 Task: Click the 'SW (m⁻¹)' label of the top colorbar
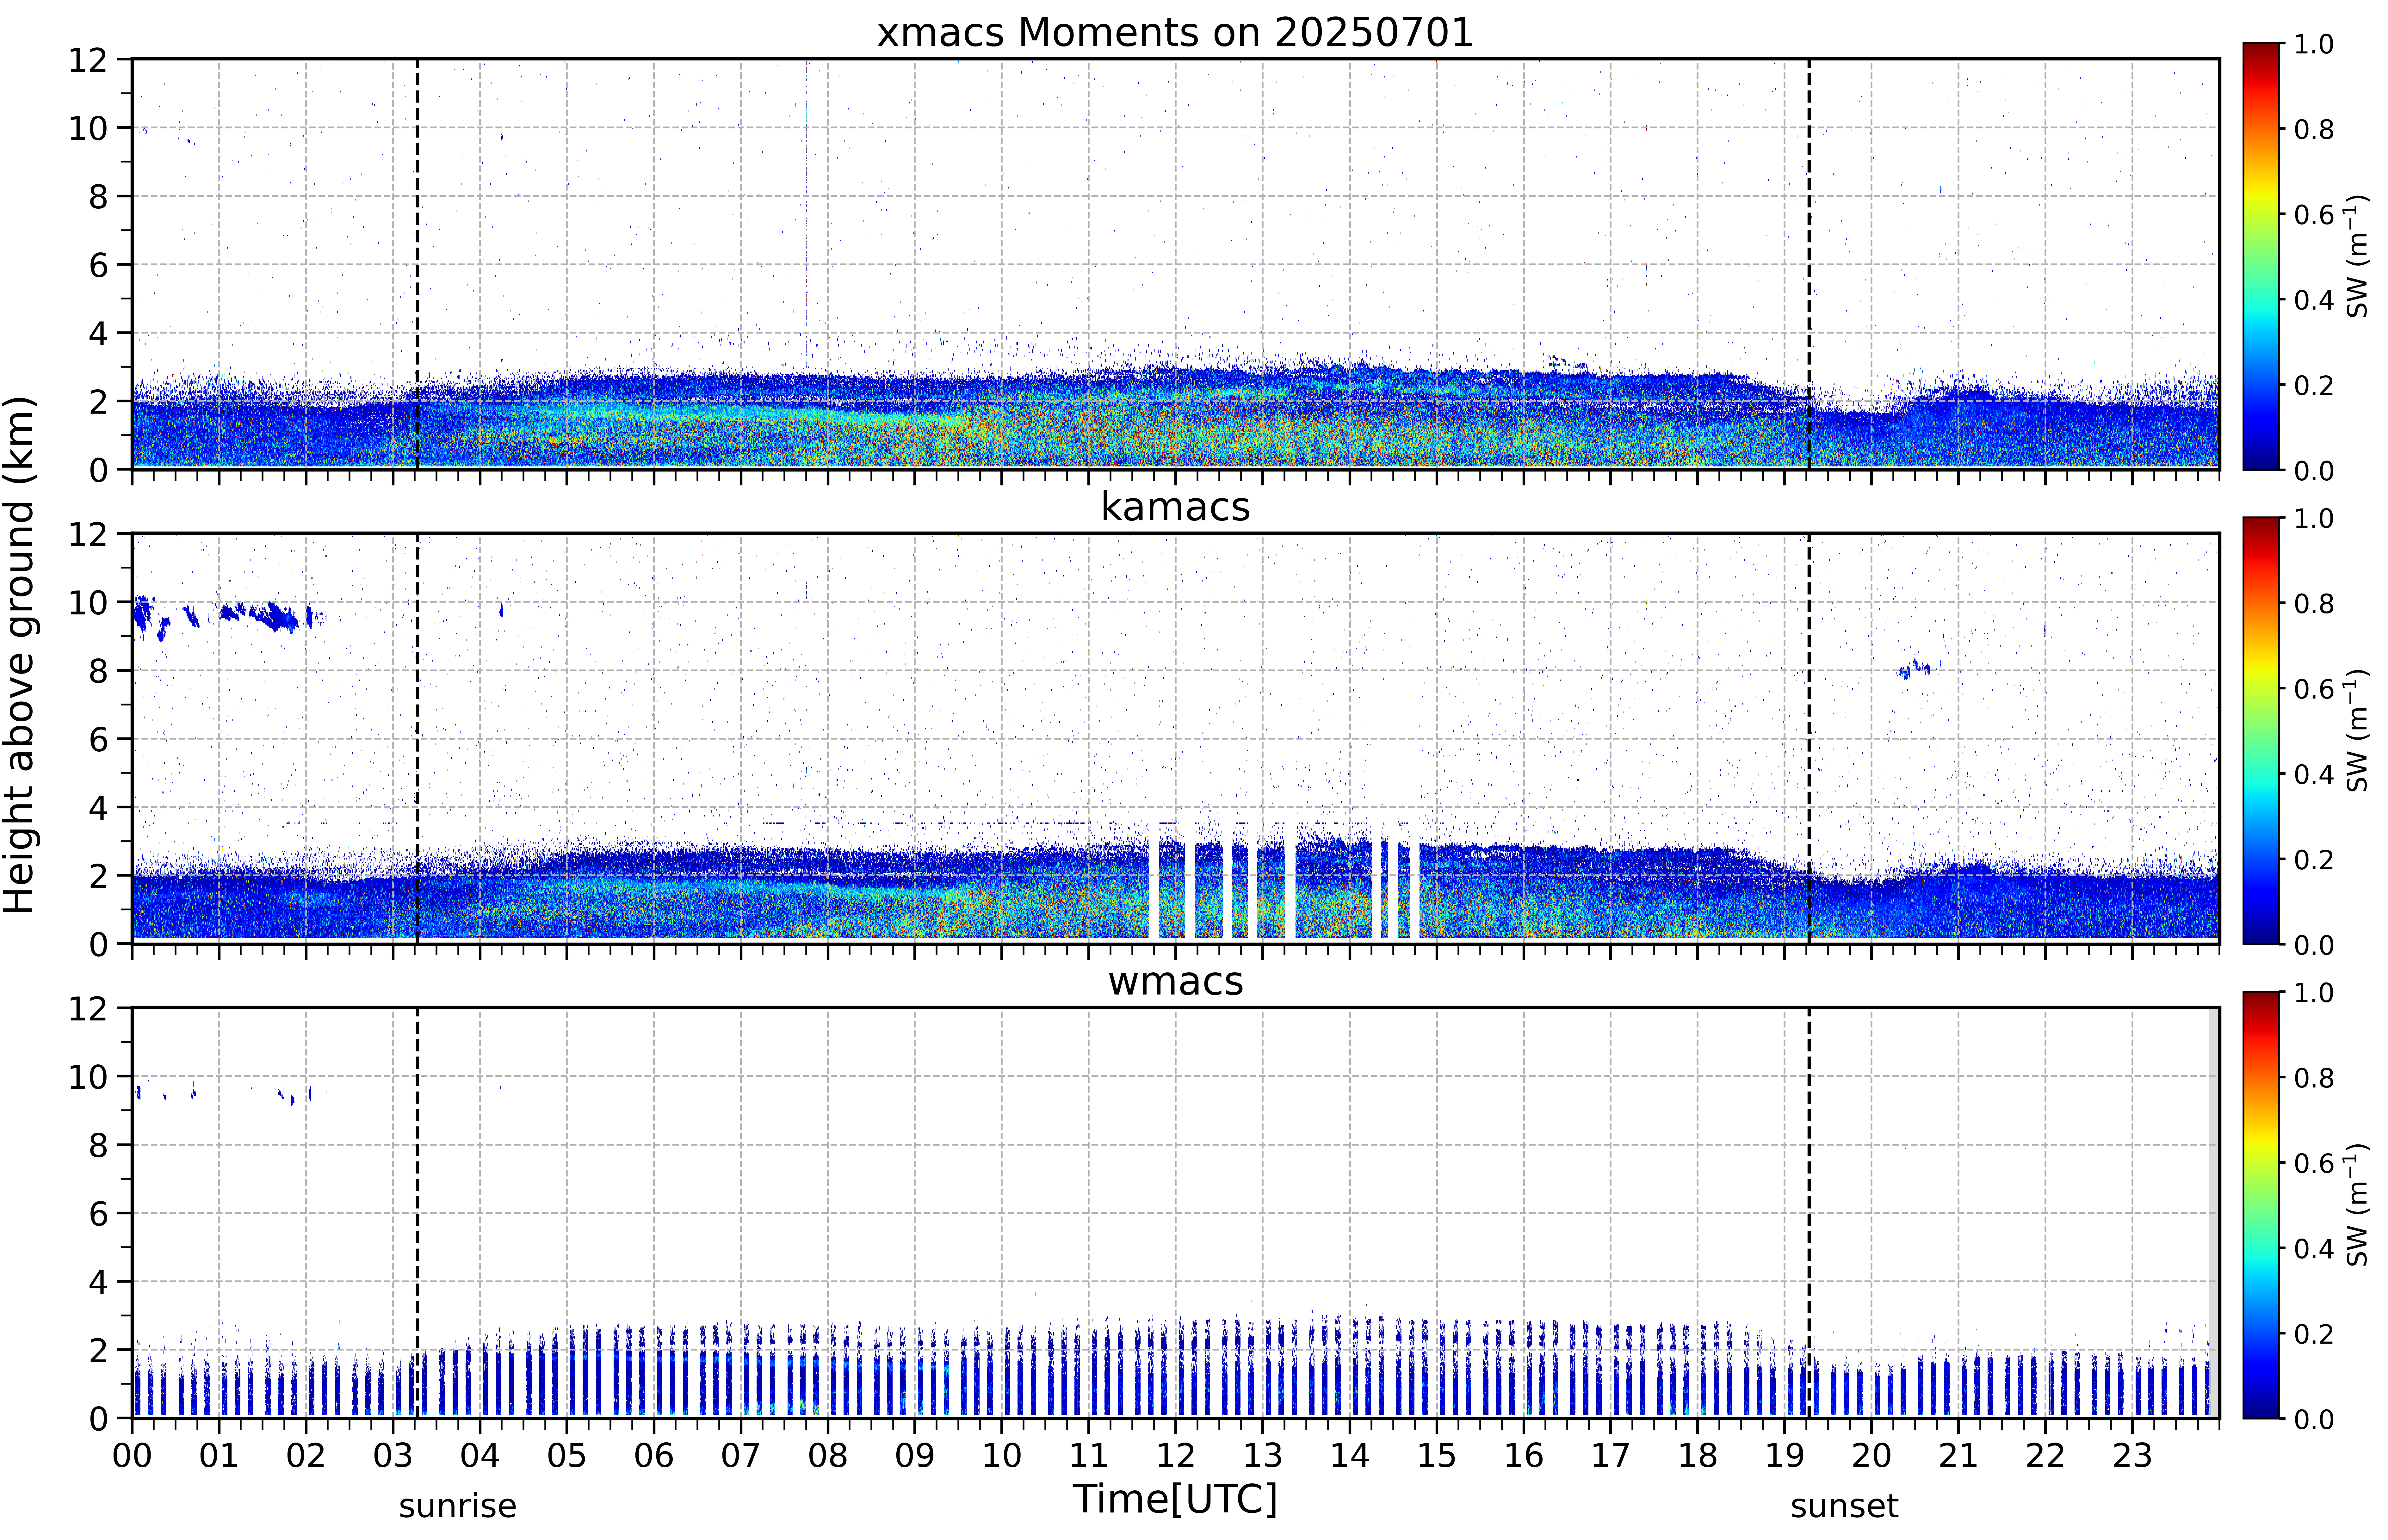[2357, 256]
